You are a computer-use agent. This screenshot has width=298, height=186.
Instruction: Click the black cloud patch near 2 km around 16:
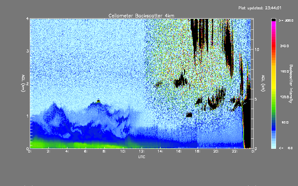pyautogui.click(x=181, y=81)
